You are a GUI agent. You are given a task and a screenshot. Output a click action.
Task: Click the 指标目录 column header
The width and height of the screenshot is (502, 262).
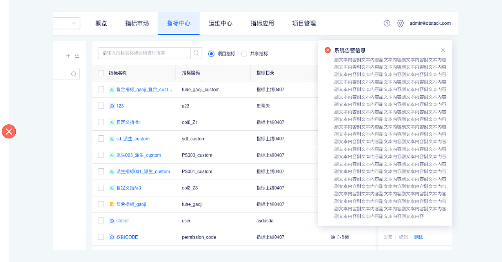tap(266, 73)
